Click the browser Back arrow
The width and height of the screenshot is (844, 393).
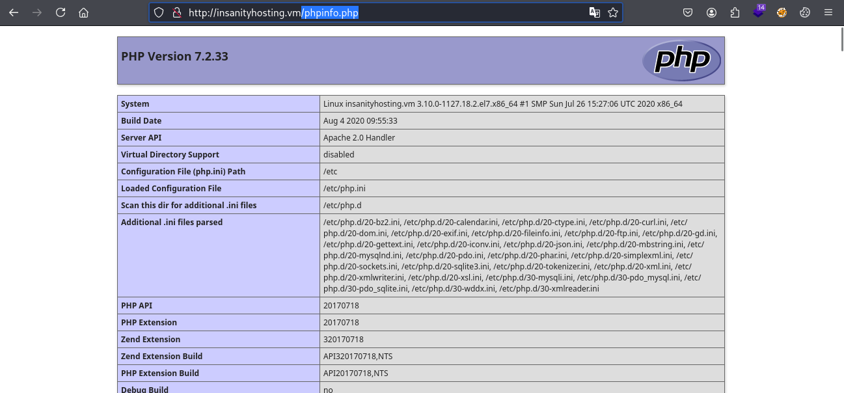coord(14,12)
